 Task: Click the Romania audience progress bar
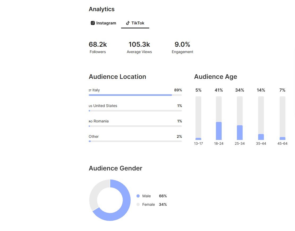click(x=135, y=126)
